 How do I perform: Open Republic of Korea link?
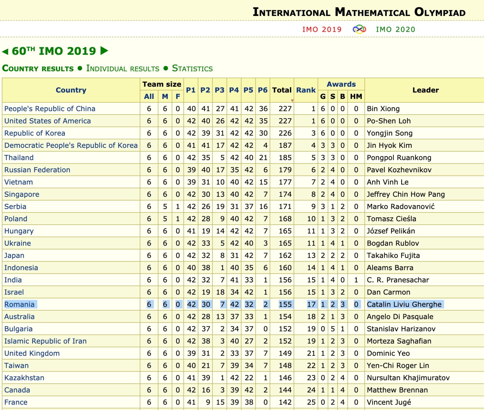[35, 133]
